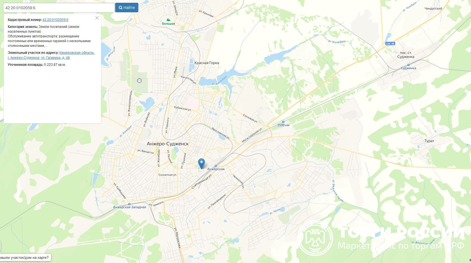Click the Анжерская railway station icon
Screen dimensions: 471x263
[216, 166]
